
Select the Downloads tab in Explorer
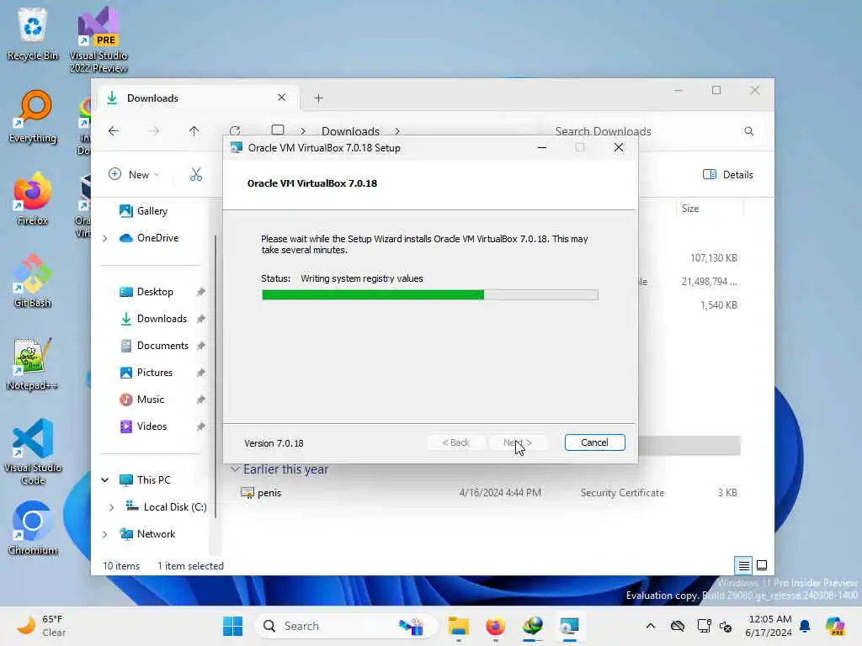click(198, 98)
